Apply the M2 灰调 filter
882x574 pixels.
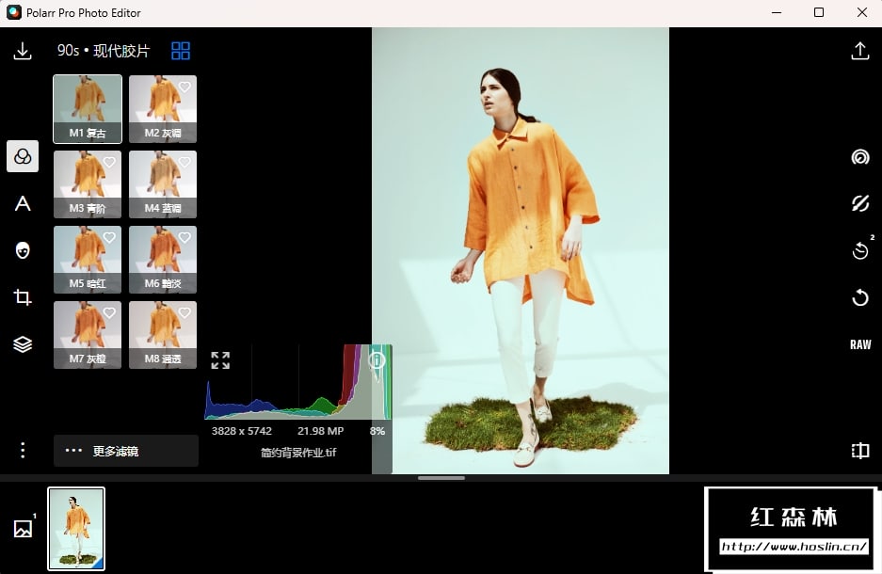coord(163,109)
